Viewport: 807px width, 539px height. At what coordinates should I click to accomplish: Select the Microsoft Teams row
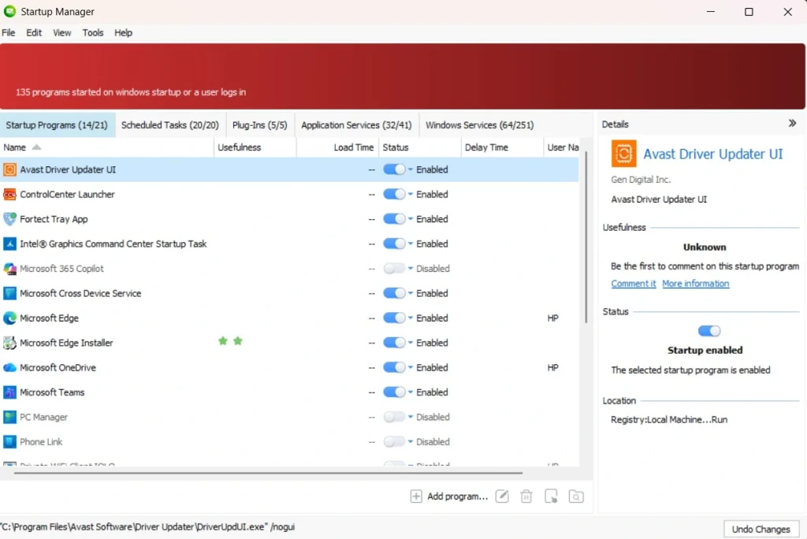[289, 392]
